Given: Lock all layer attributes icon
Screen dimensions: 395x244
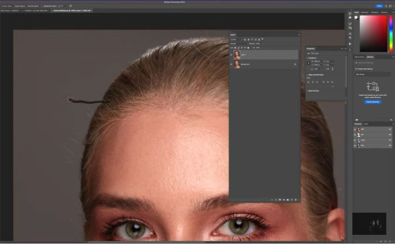Looking at the screenshot, I should [x=248, y=48].
